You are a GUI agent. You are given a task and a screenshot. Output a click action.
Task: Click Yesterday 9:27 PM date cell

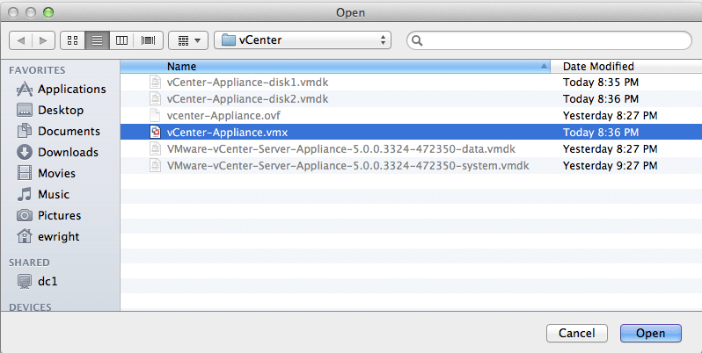610,166
